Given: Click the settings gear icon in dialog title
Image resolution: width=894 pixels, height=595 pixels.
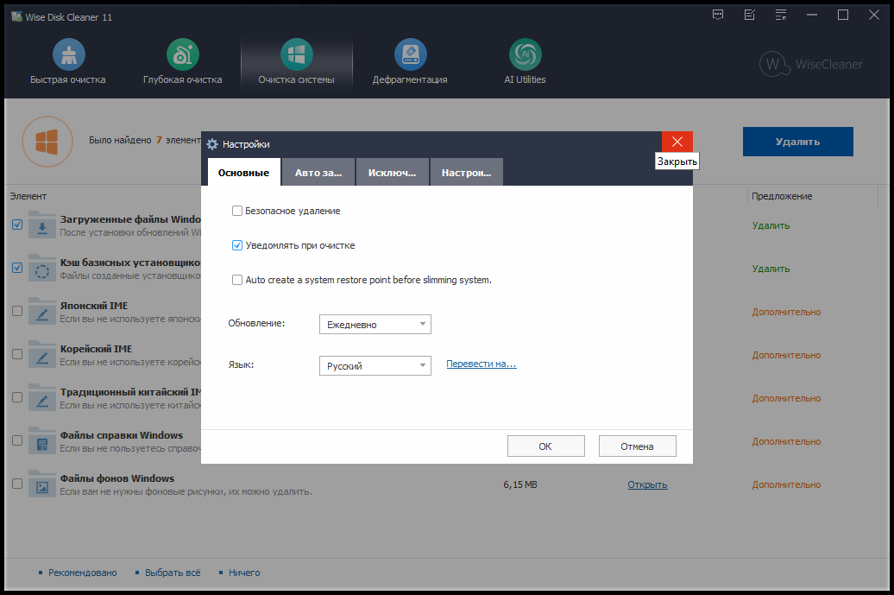Looking at the screenshot, I should click(x=212, y=144).
